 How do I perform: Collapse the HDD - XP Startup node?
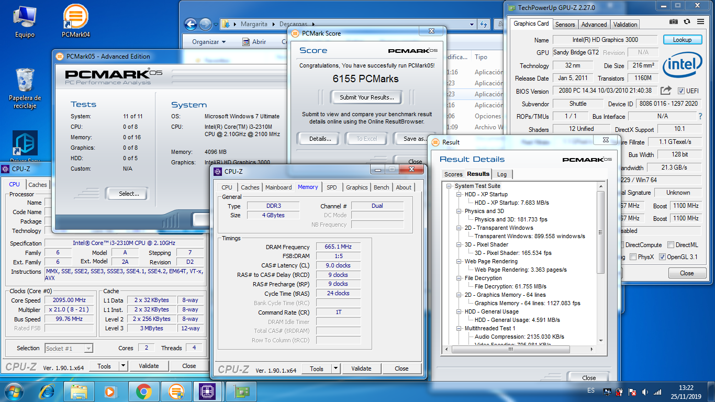coord(459,194)
